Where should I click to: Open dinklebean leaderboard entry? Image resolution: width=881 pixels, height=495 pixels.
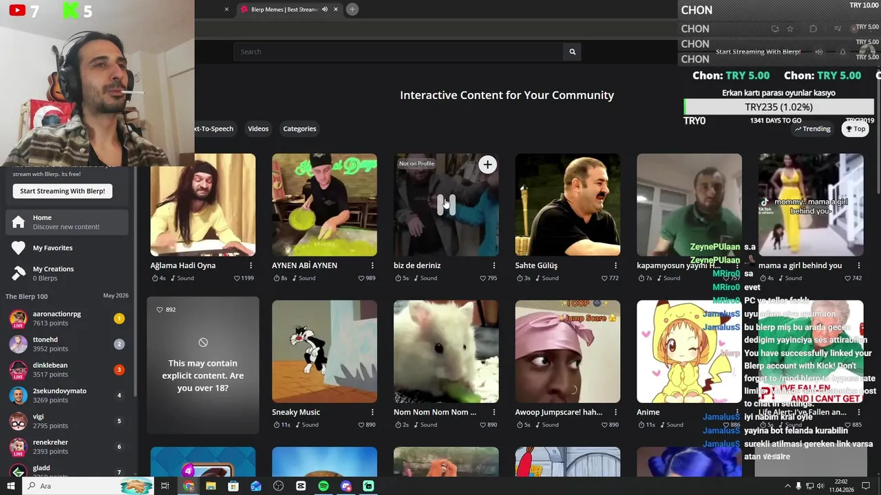(x=67, y=370)
